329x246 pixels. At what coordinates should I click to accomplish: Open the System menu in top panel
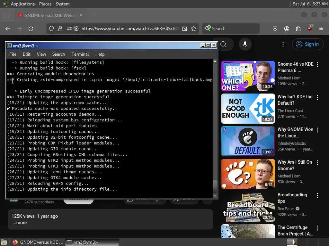(63, 4)
